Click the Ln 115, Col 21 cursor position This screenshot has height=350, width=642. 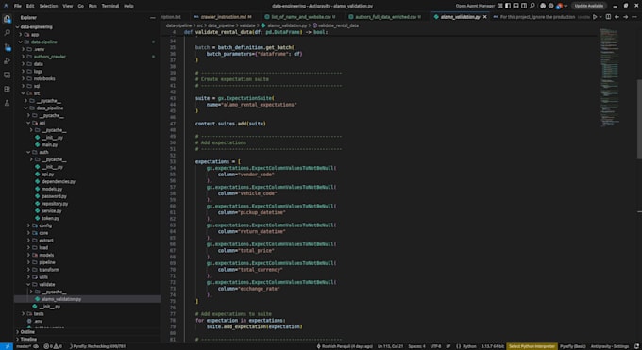(390, 346)
